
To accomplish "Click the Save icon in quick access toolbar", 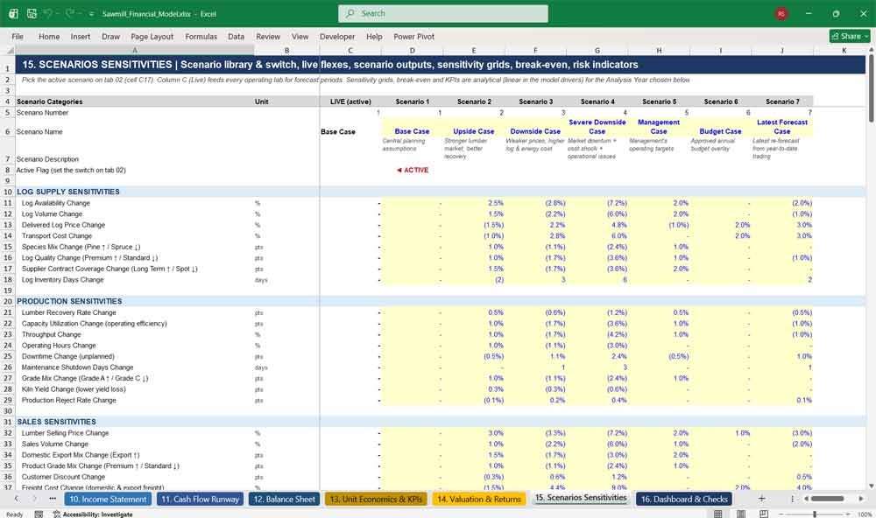I will [32, 13].
